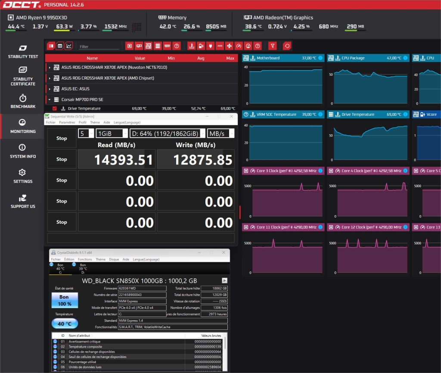Collapse the Corsair MP700 PRO SE group

(x=50, y=100)
